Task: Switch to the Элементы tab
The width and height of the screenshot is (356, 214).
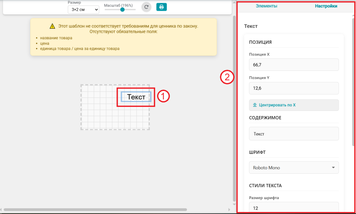Action: [267, 6]
